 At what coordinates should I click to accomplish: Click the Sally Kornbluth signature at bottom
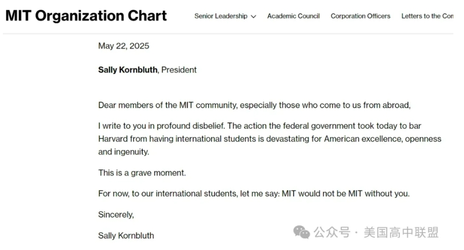[x=126, y=235]
